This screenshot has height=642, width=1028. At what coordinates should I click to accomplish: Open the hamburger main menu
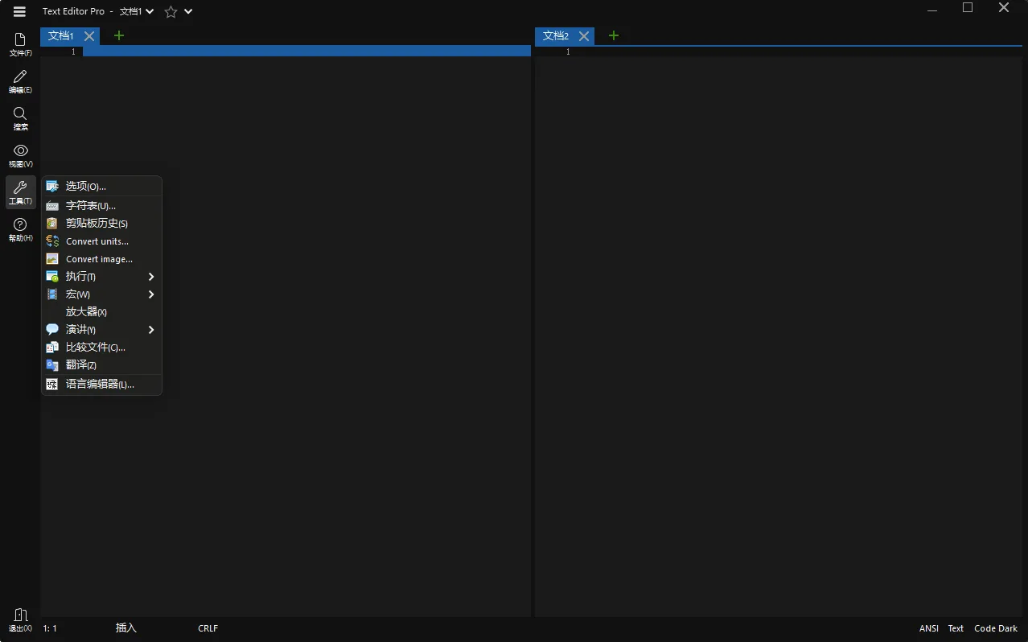[x=19, y=11]
